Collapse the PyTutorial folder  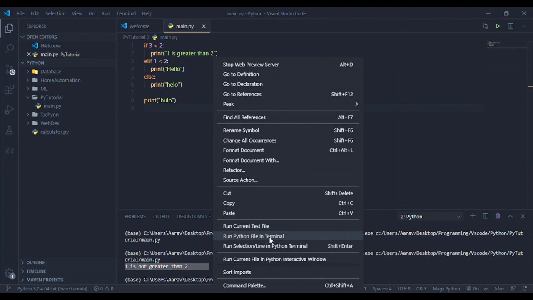51,97
